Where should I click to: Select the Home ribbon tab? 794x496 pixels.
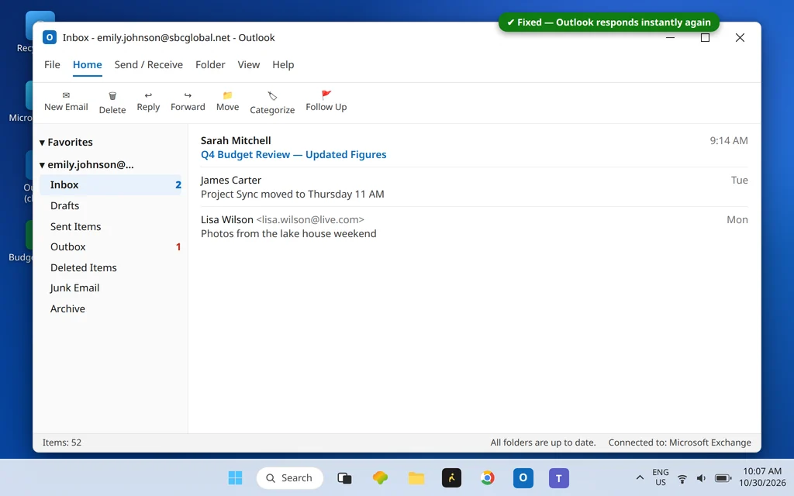click(87, 65)
